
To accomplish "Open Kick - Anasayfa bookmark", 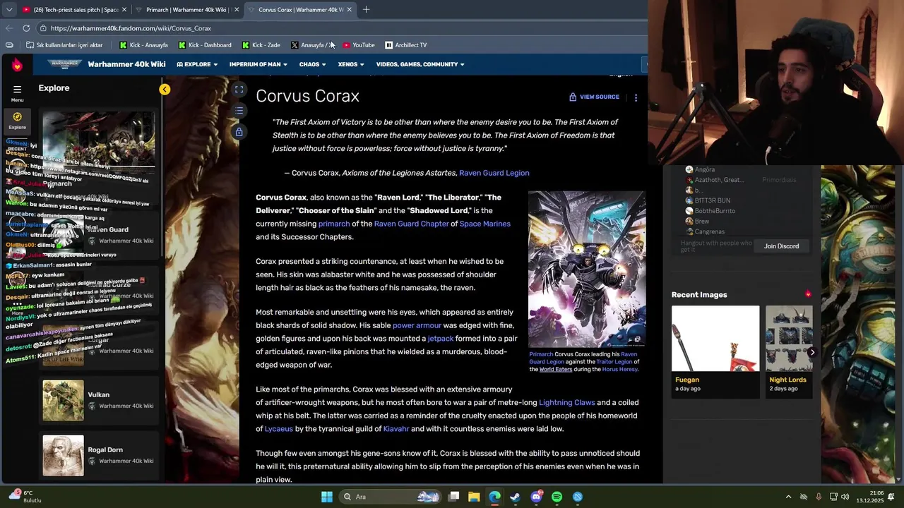I will pyautogui.click(x=143, y=45).
